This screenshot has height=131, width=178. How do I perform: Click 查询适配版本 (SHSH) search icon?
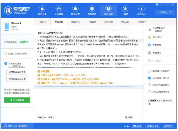click(149, 29)
